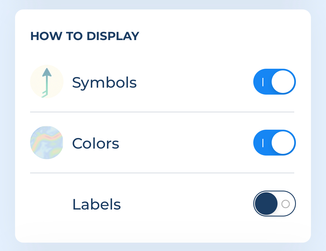Image resolution: width=326 pixels, height=251 pixels.
Task: Disable the Colors toggle switch
Action: [274, 143]
